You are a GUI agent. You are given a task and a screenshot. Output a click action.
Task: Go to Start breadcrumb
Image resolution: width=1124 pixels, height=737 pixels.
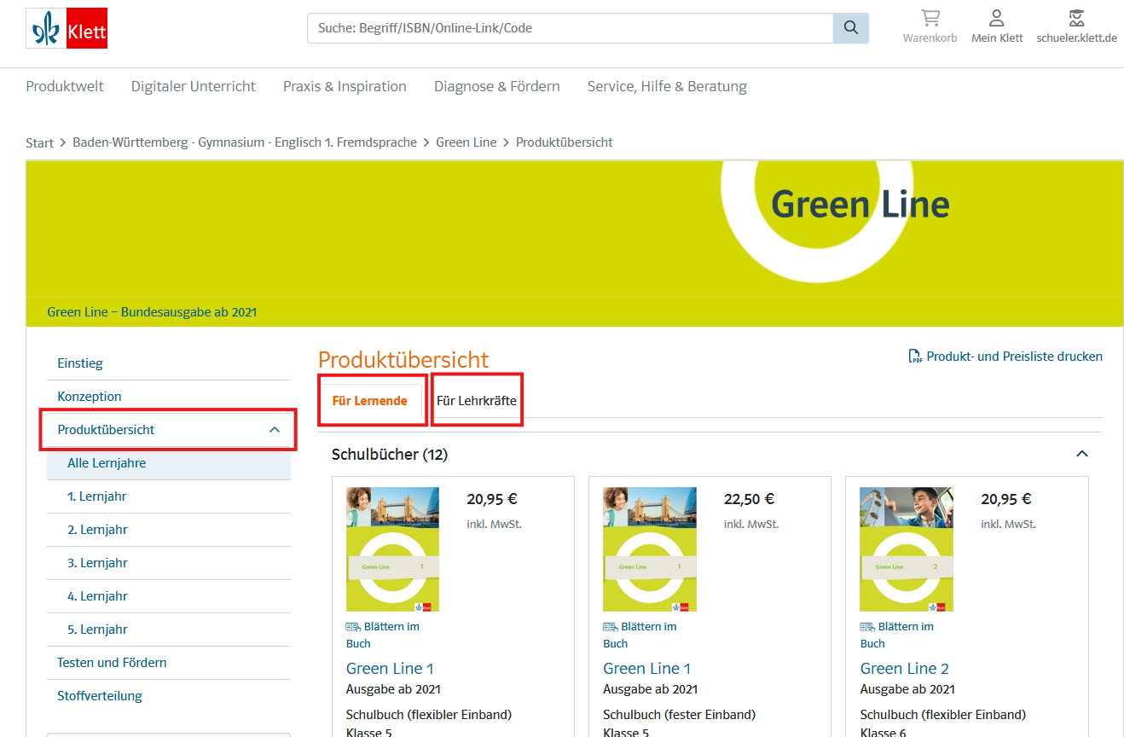pos(39,142)
